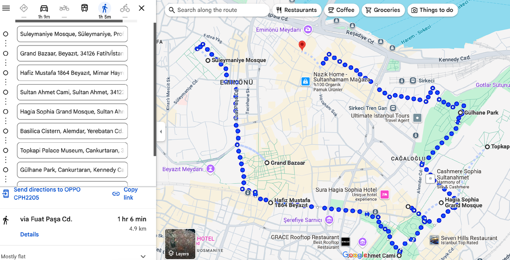Click the red destination pin
Image resolution: width=510 pixels, height=260 pixels.
click(x=302, y=46)
